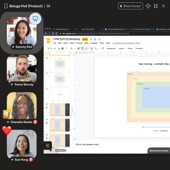Click the zoom magnifier icon
The image size is (170, 170).
coord(72,48)
